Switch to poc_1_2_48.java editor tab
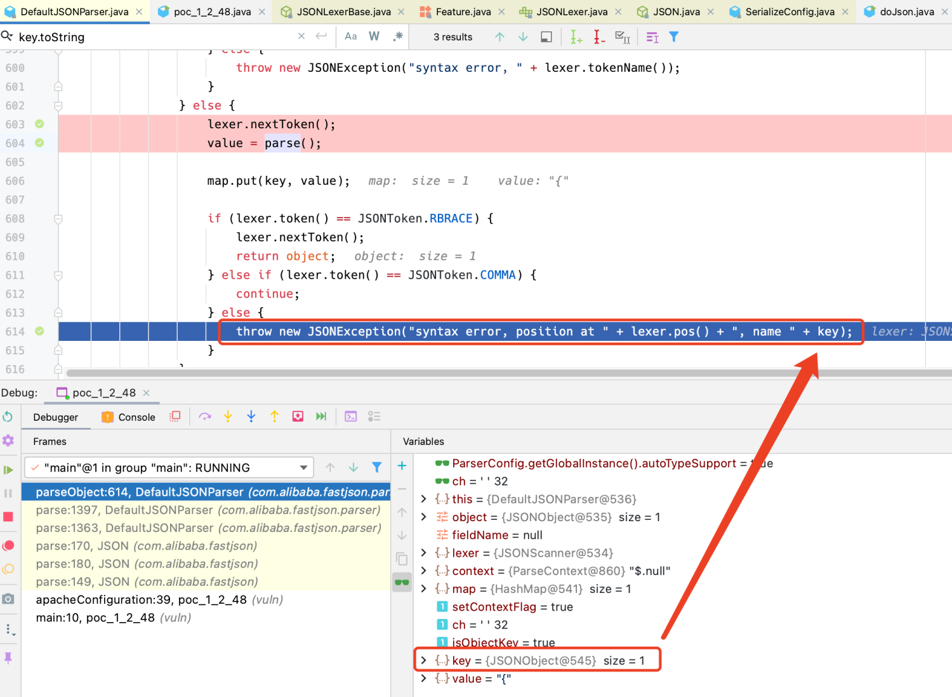 point(212,11)
